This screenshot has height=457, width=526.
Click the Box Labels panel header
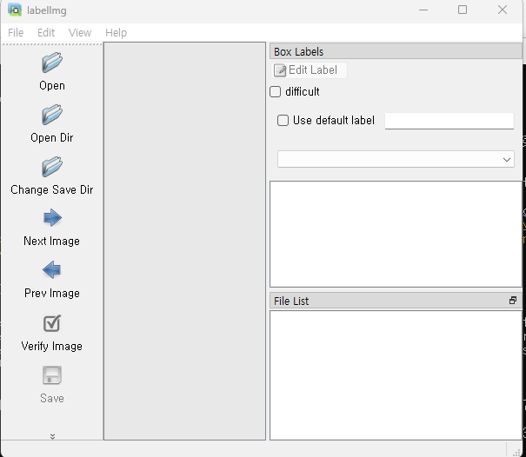click(396, 51)
